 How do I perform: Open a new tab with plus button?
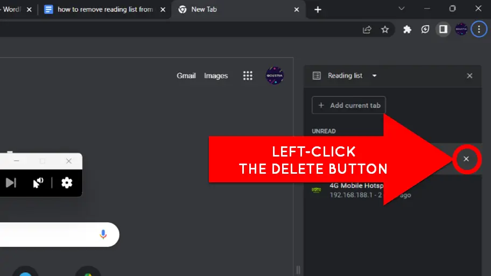coord(318,10)
